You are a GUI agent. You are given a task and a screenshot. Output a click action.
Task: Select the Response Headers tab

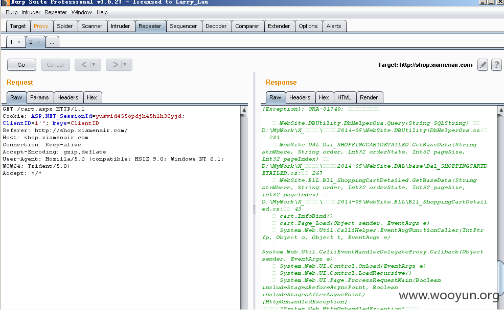coord(300,97)
